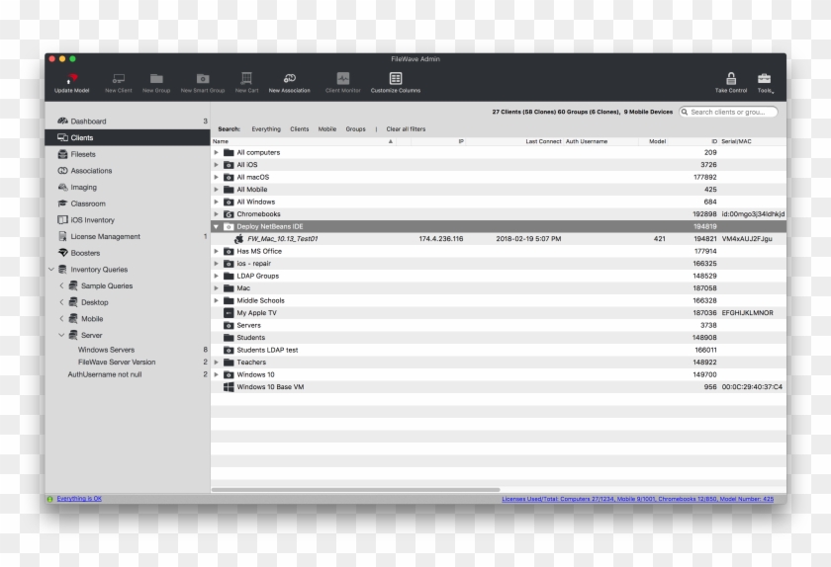The height and width of the screenshot is (567, 831).
Task: Click Clear all filters
Action: click(x=406, y=129)
